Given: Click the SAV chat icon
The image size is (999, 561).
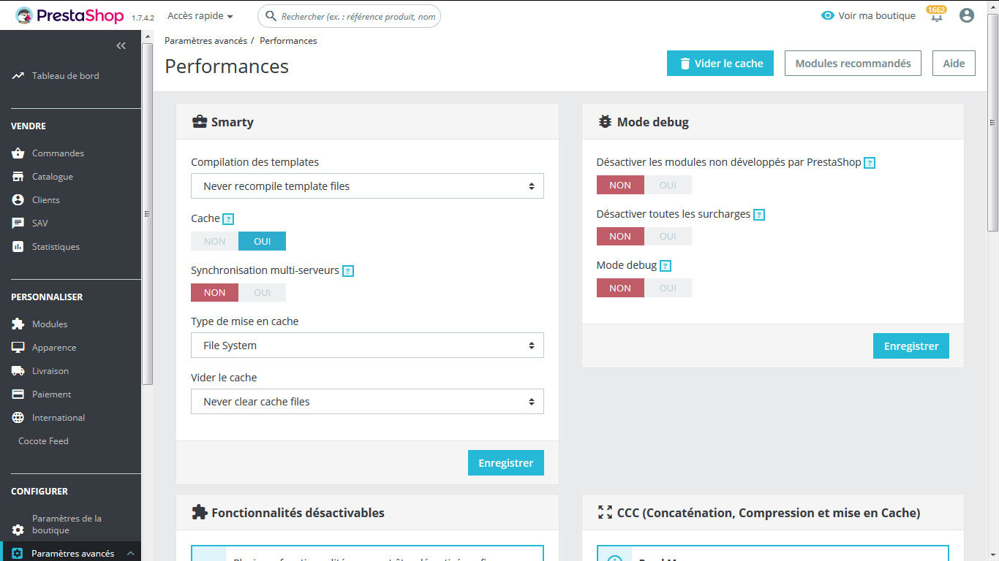Looking at the screenshot, I should coord(18,224).
